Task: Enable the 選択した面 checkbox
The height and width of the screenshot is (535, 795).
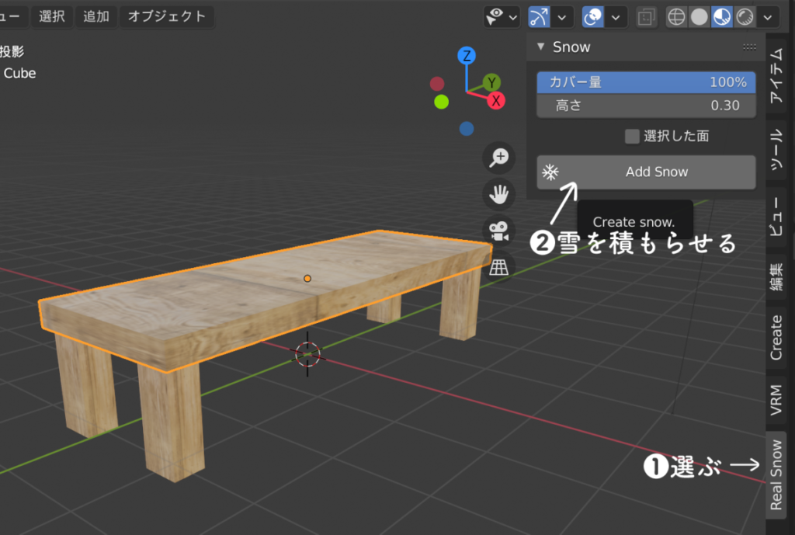Action: pos(632,136)
